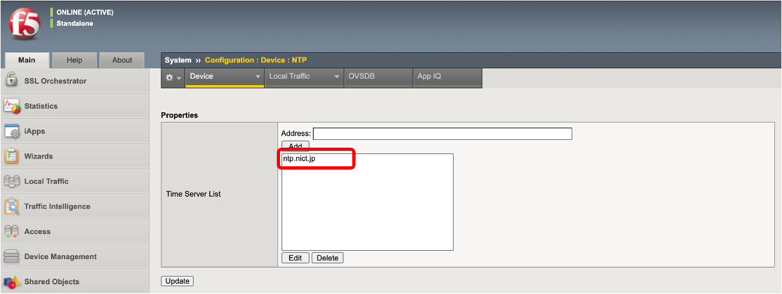782x294 pixels.
Task: Click the Update button
Action: 177,281
